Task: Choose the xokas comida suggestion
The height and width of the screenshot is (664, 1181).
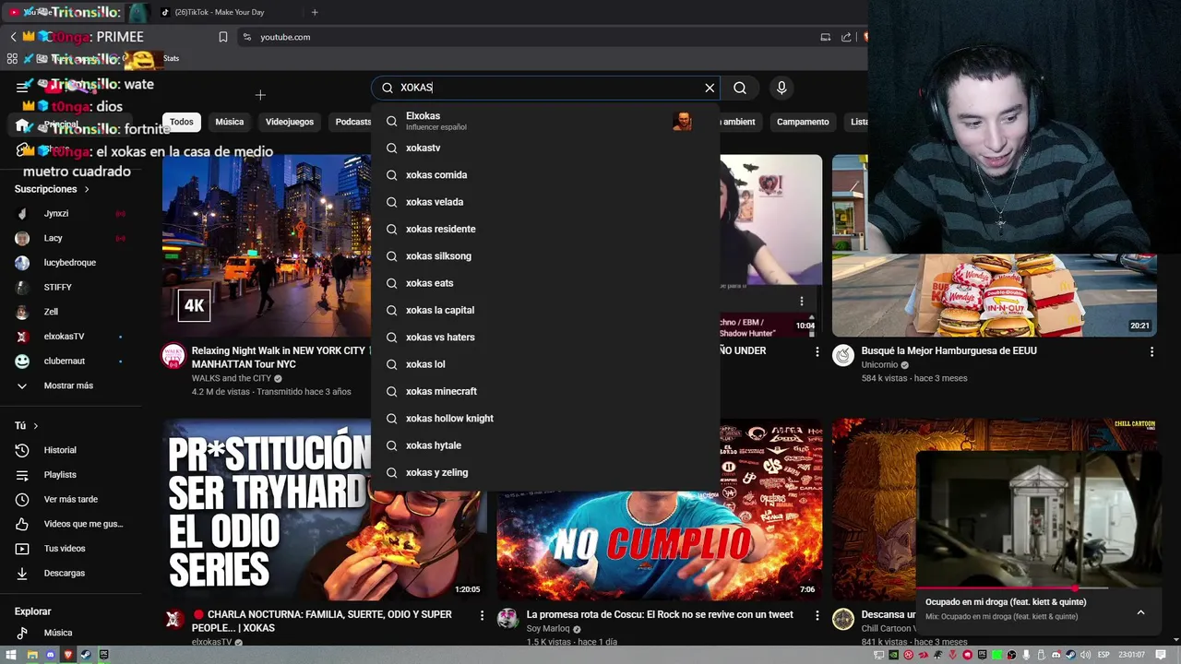Action: (545, 174)
